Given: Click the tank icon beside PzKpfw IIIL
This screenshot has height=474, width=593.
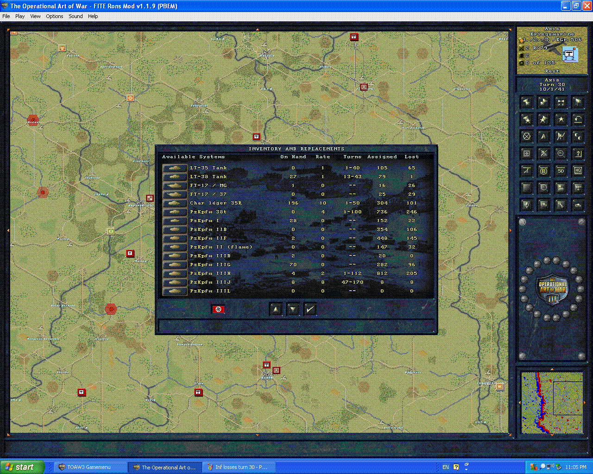Looking at the screenshot, I should coord(175,291).
